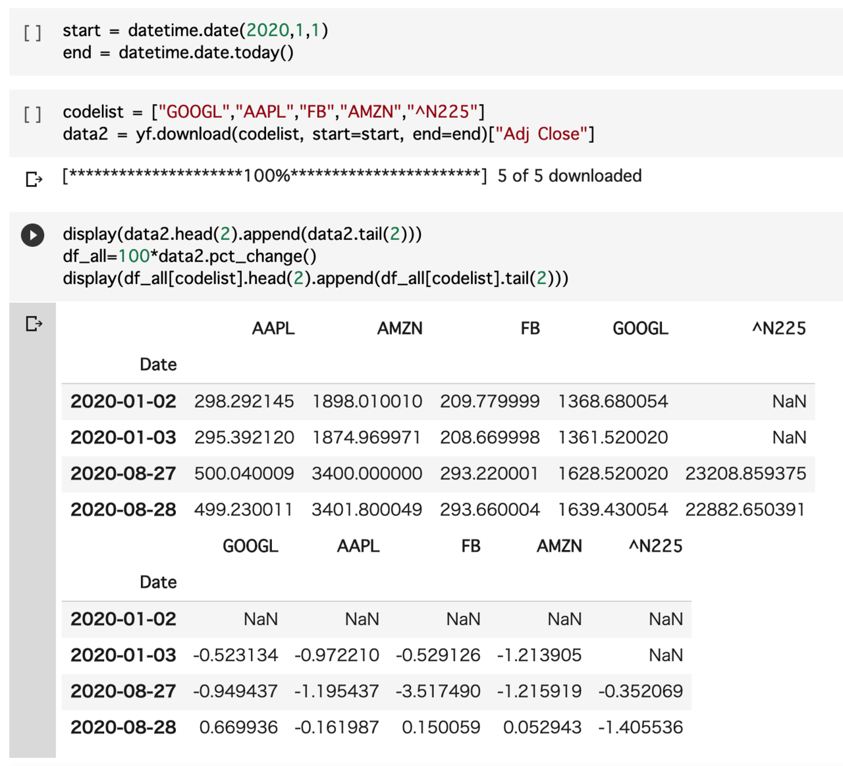Click cell value 1898.010010
This screenshot has height=766, width=843.
[x=367, y=401]
